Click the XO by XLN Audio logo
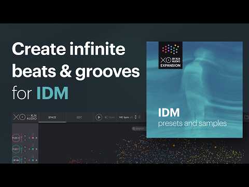Image resolution: width=249 pixels, height=187 pixels. (x=25, y=117)
